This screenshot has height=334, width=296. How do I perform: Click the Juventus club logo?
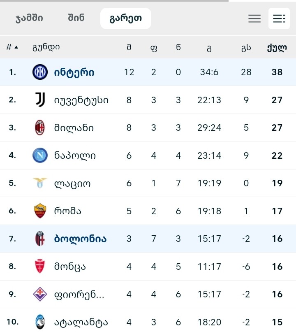click(x=40, y=100)
